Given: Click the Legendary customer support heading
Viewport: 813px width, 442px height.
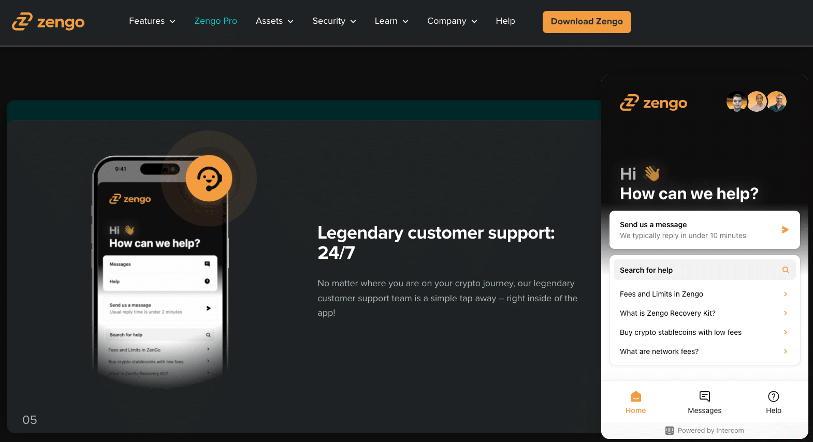Looking at the screenshot, I should (436, 242).
